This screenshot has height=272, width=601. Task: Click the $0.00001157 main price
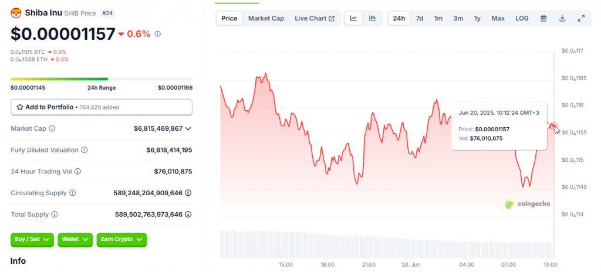[63, 34]
